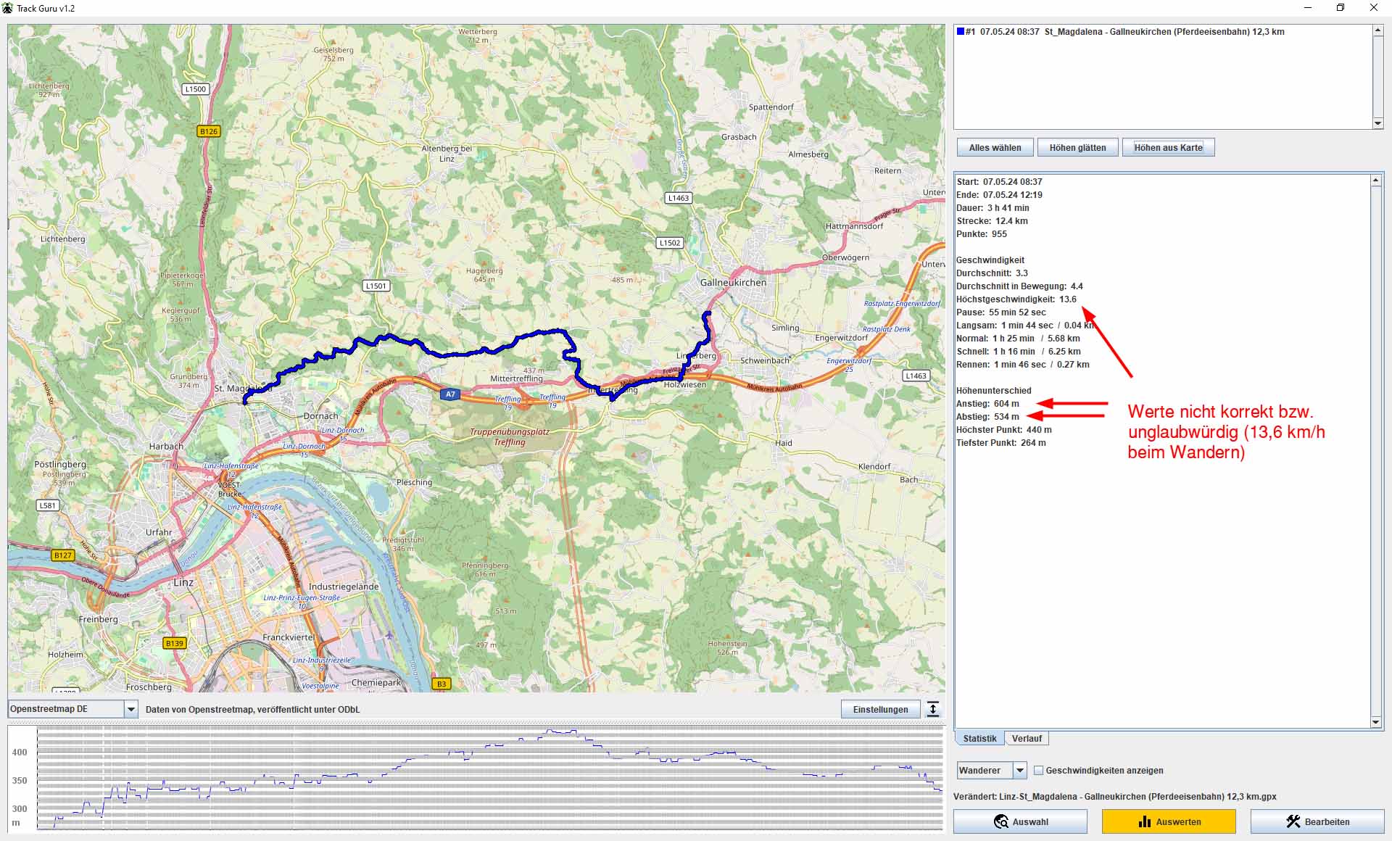Click the Alles wählen button
The width and height of the screenshot is (1392, 841).
(x=995, y=148)
